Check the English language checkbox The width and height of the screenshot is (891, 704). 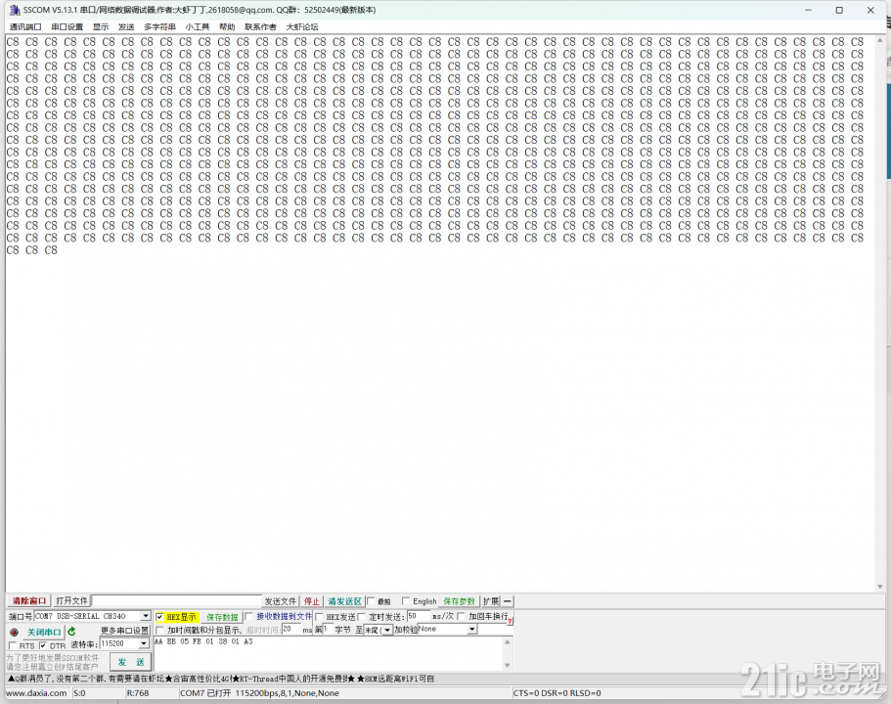point(406,601)
